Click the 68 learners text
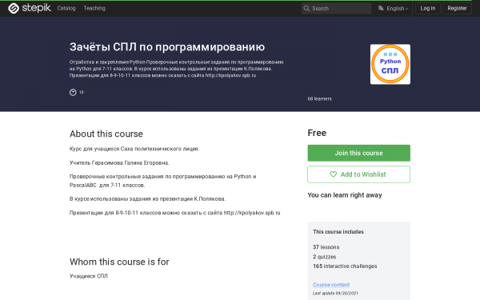480x300 pixels. [x=319, y=98]
